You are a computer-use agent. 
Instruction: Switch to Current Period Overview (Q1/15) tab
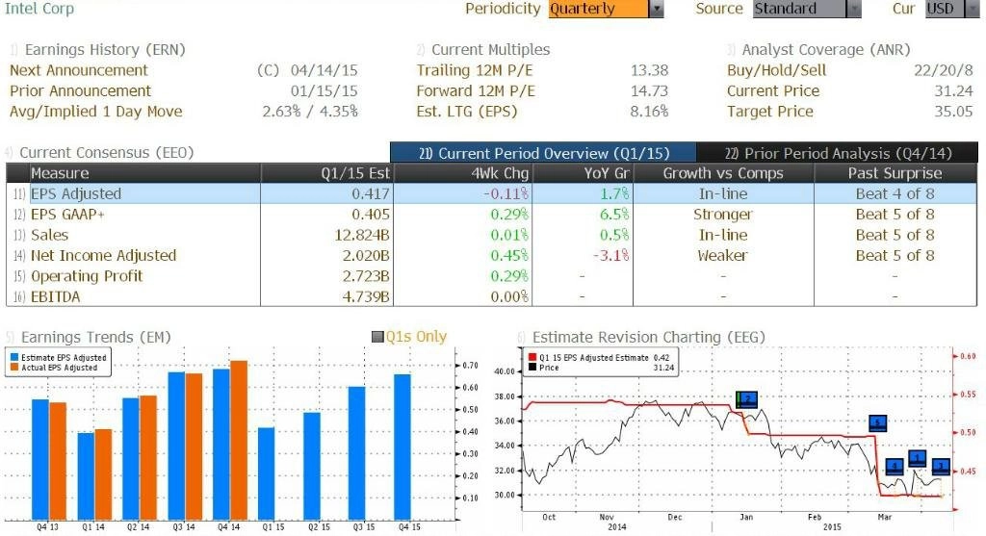pyautogui.click(x=543, y=153)
